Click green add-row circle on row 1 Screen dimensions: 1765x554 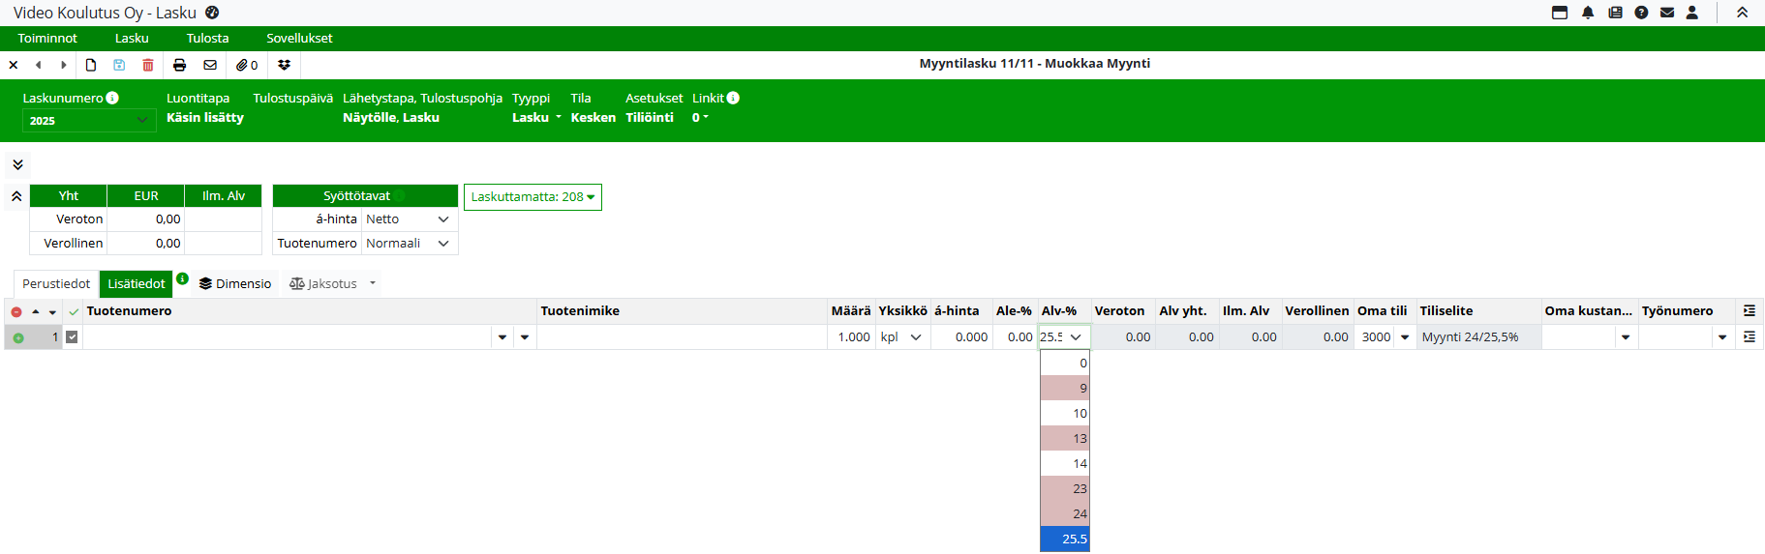pyautogui.click(x=18, y=337)
